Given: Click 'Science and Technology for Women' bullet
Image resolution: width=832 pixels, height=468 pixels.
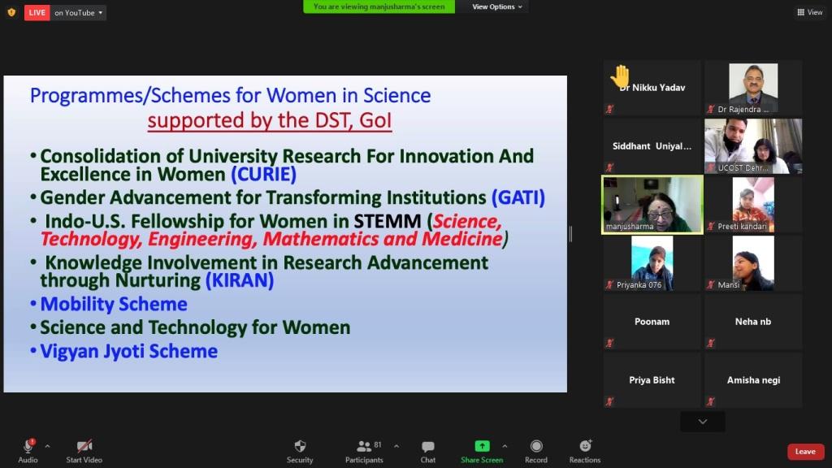Looking at the screenshot, I should 195,327.
